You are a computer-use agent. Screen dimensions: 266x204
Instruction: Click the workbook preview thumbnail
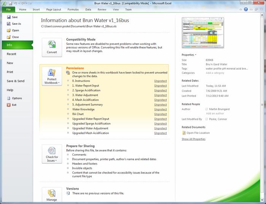point(203,32)
